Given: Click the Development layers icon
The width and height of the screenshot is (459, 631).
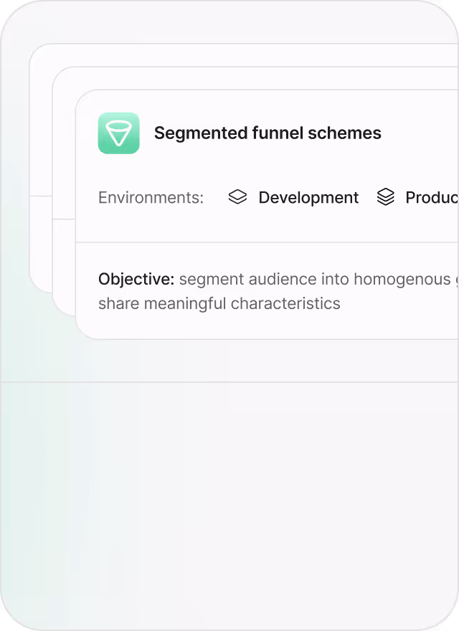Looking at the screenshot, I should pyautogui.click(x=237, y=197).
